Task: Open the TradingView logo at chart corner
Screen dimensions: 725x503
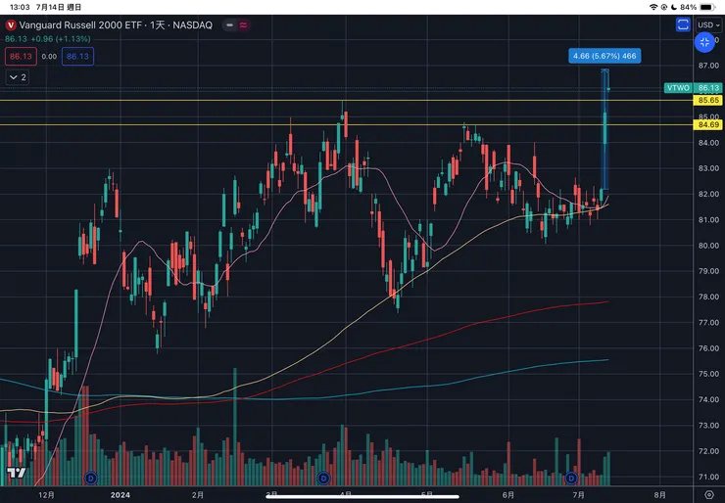Action: [17, 473]
